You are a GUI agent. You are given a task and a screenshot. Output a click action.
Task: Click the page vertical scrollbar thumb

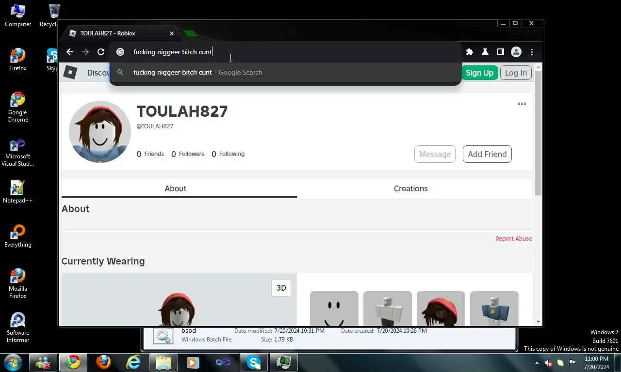point(538,132)
